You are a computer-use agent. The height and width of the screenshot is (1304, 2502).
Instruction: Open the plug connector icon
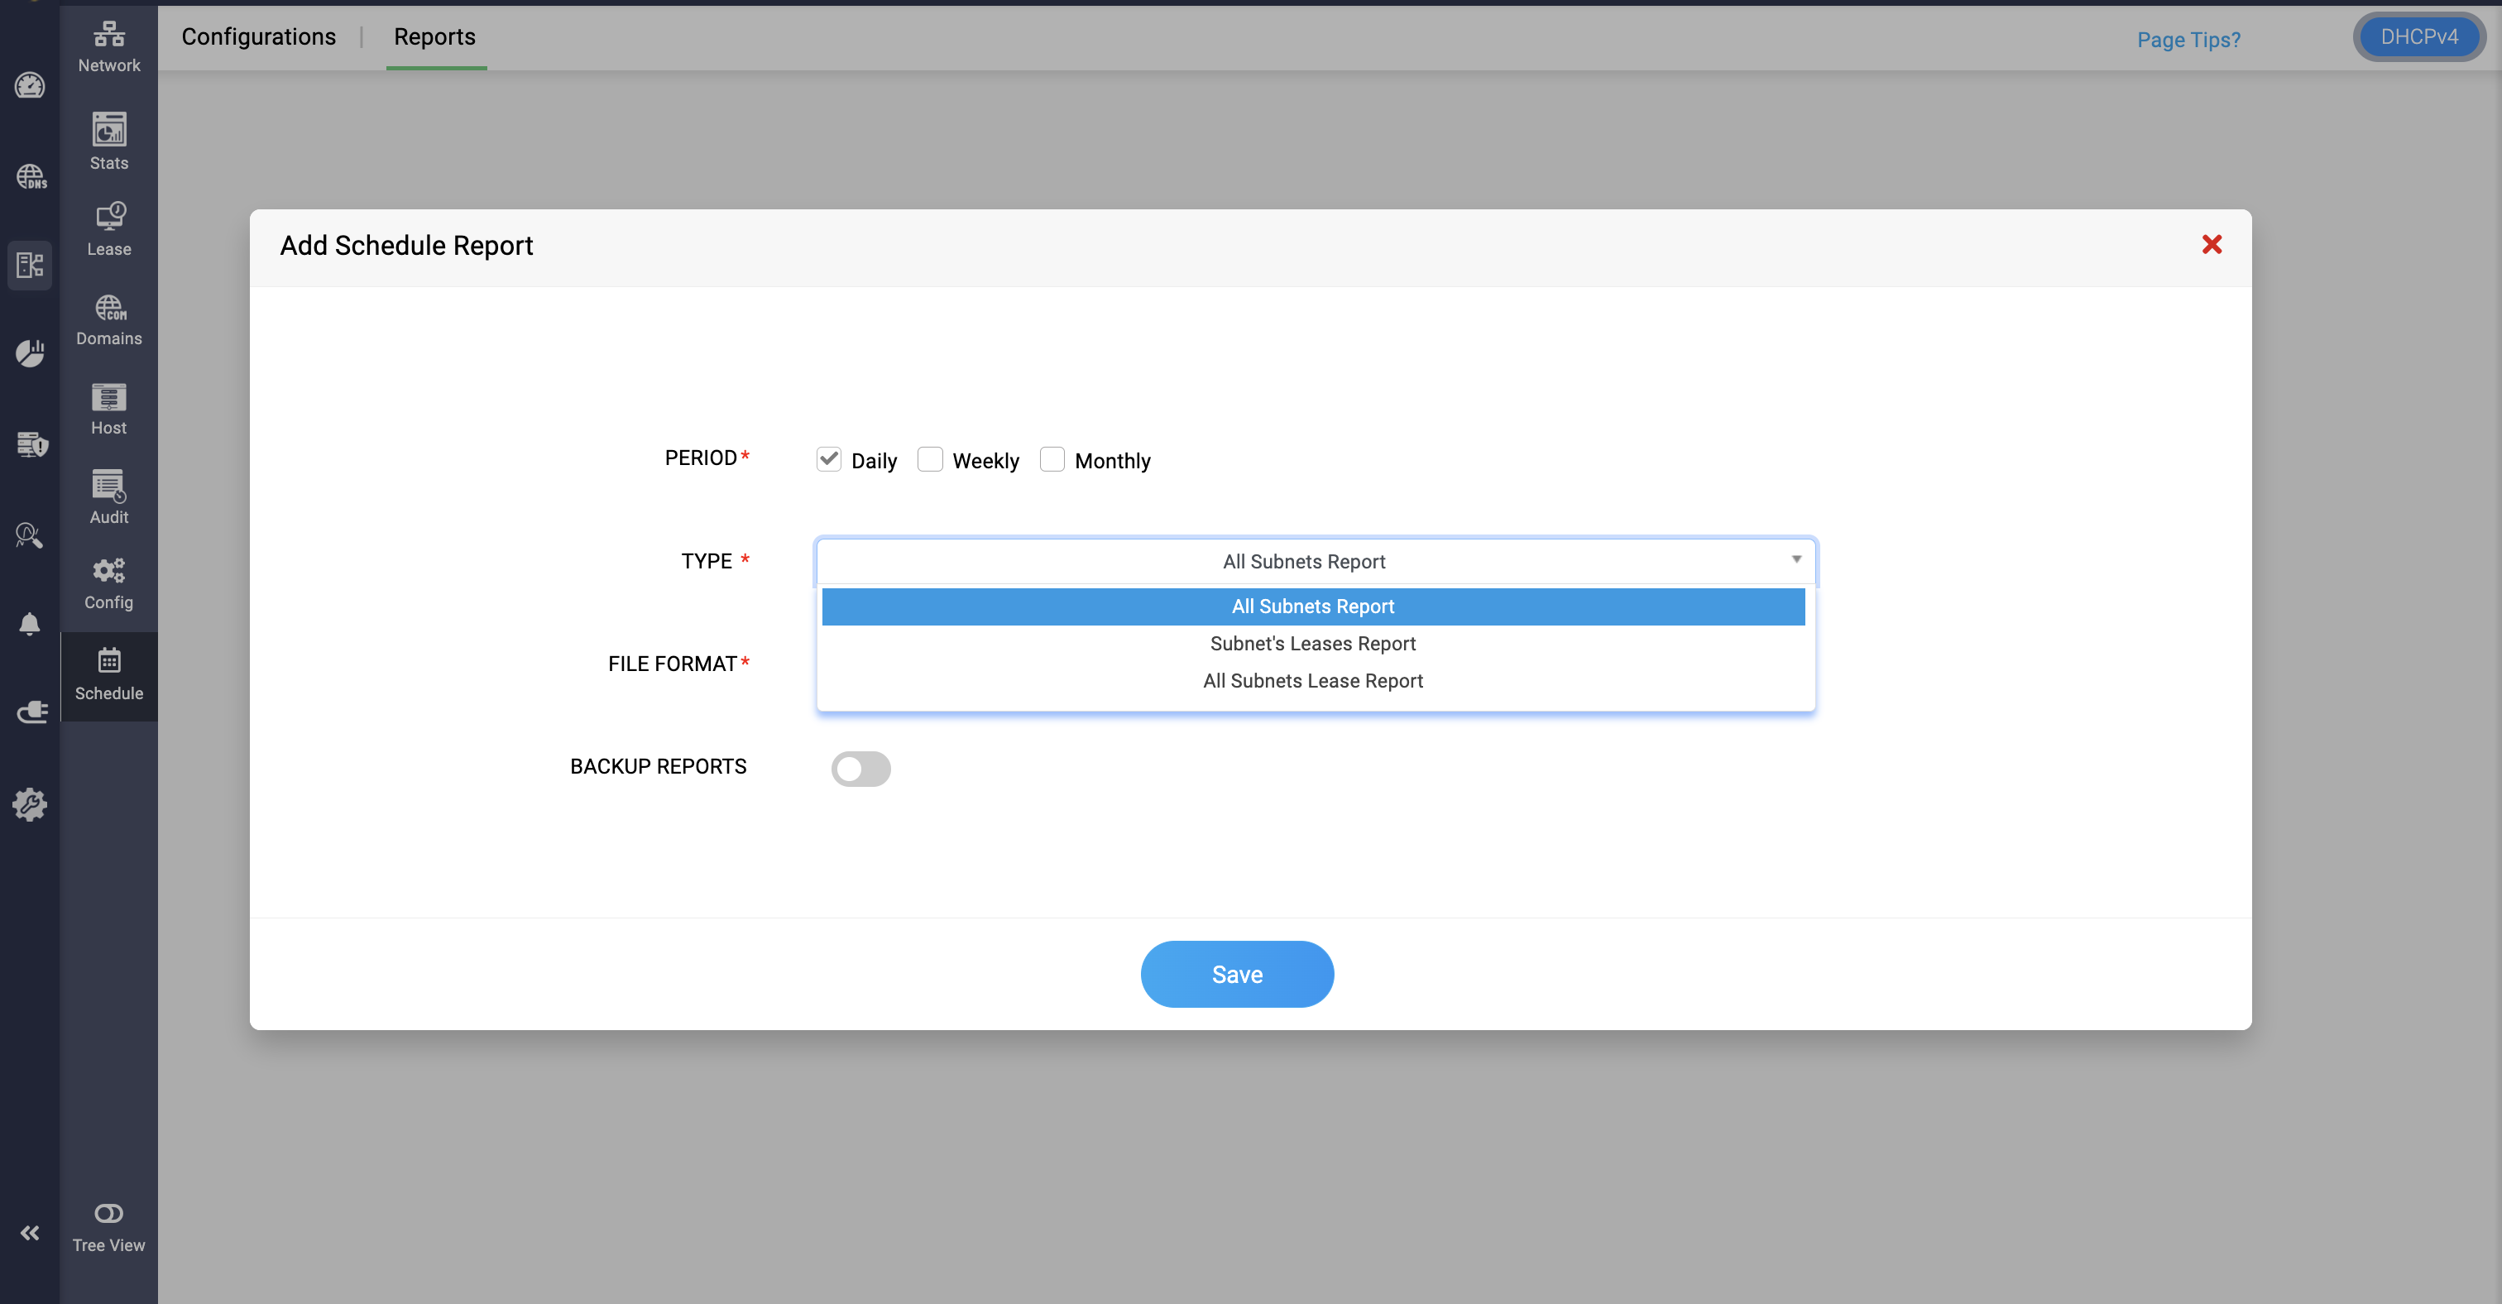[32, 712]
